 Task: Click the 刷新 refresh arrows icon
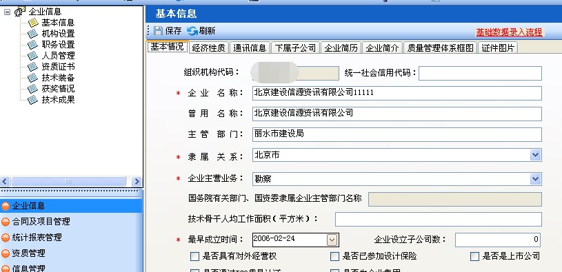click(192, 31)
